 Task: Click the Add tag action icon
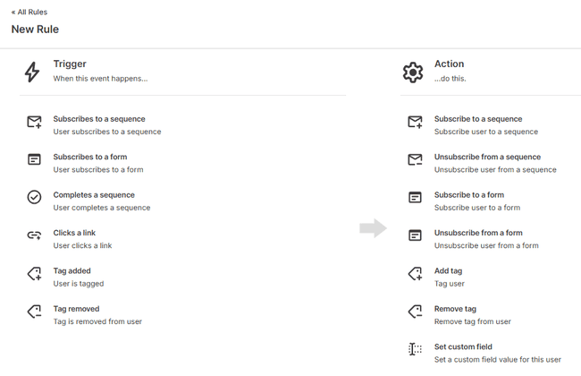point(415,275)
